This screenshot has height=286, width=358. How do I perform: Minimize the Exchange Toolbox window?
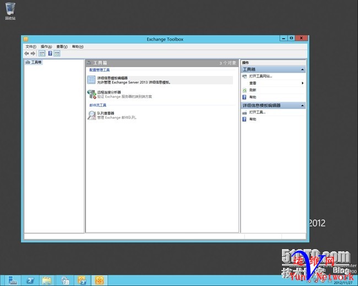[284, 38]
